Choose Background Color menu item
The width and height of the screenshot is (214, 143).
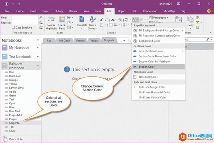point(158,41)
